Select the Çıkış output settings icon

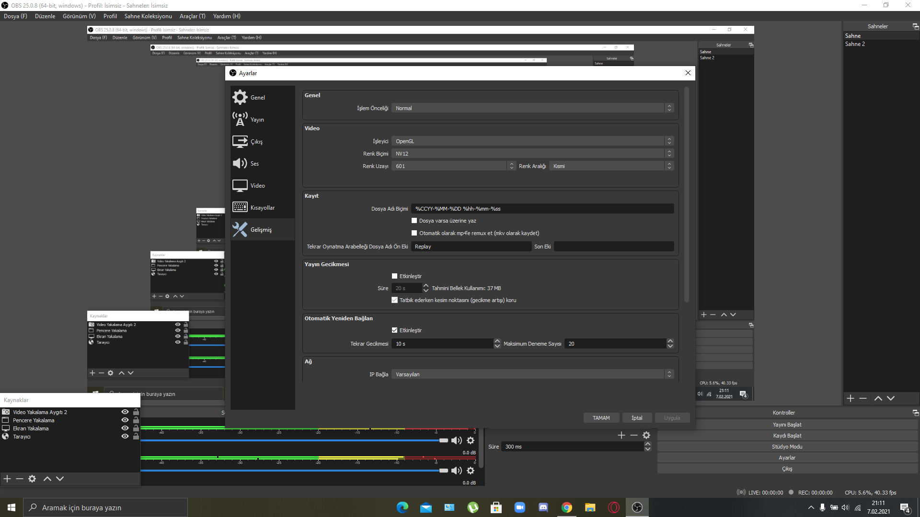click(240, 141)
